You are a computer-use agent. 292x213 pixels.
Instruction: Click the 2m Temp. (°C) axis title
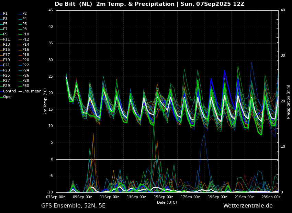(x=45, y=101)
